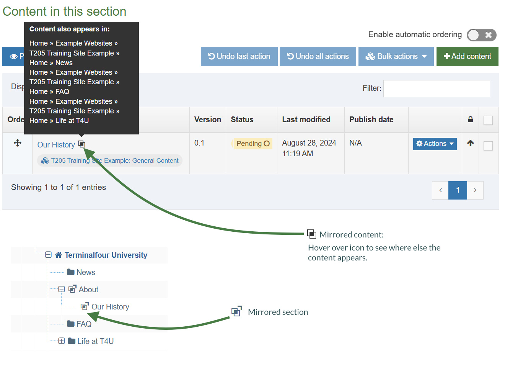This screenshot has width=505, height=383.
Task: Click the move-up arrow in Our History row
Action: (471, 143)
